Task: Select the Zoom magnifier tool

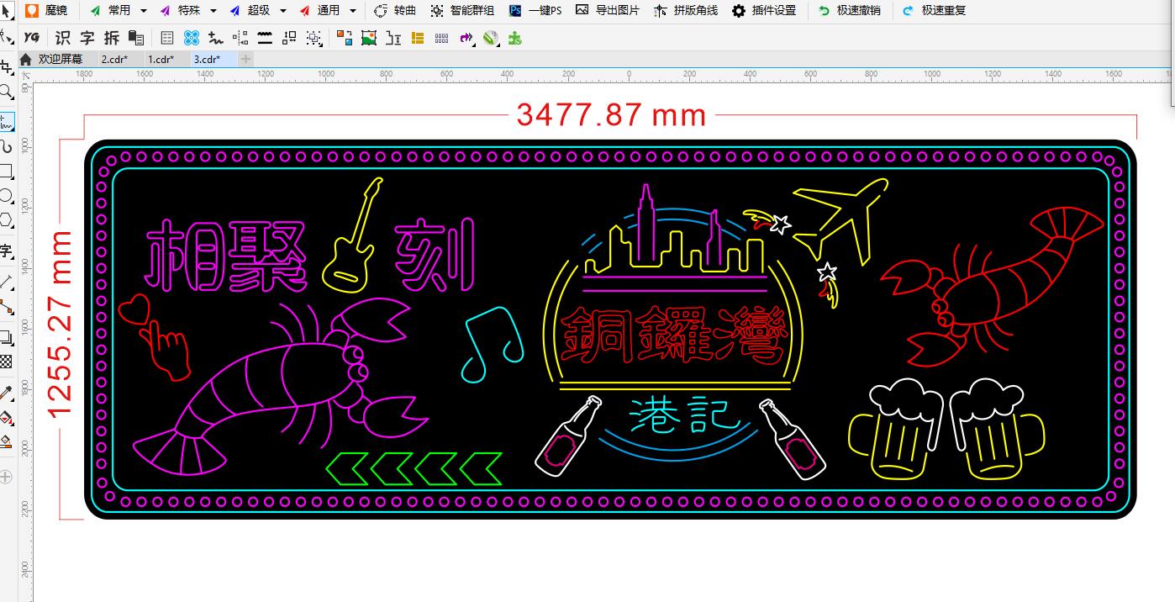Action: pos(6,92)
